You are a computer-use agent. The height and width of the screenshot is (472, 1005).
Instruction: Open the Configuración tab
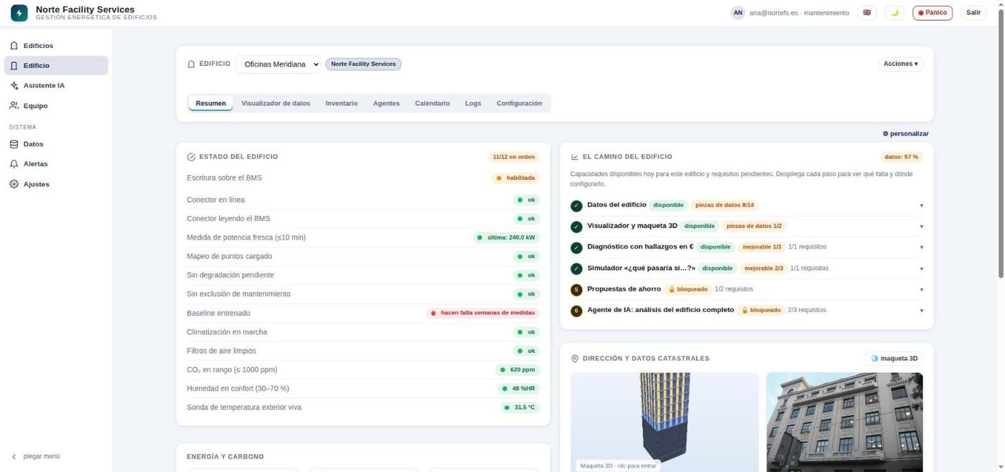point(519,103)
